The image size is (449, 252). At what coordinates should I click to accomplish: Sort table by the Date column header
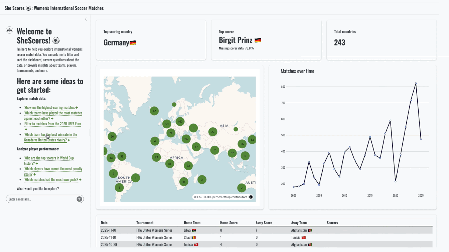coord(104,223)
